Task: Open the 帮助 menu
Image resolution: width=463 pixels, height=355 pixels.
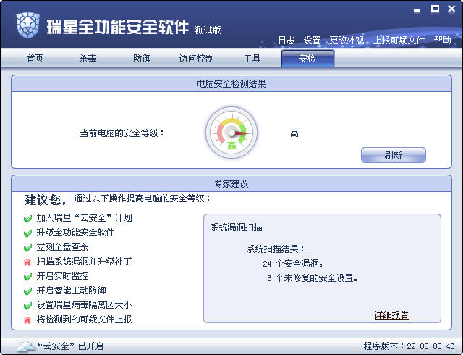Action: click(442, 41)
